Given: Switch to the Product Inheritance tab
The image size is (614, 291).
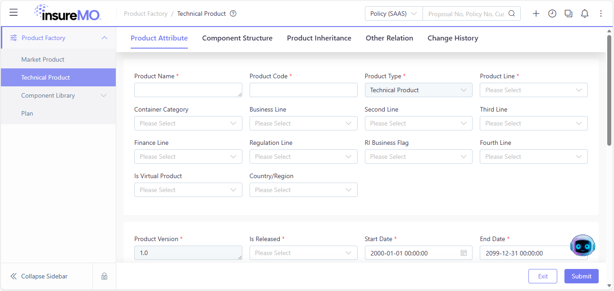Looking at the screenshot, I should pyautogui.click(x=319, y=38).
